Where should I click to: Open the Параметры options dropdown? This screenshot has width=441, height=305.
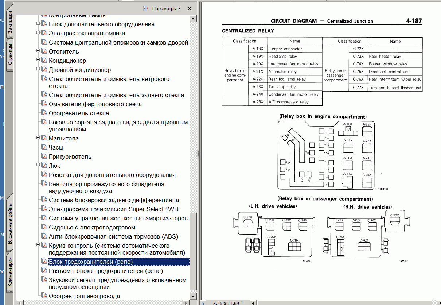click(x=166, y=8)
